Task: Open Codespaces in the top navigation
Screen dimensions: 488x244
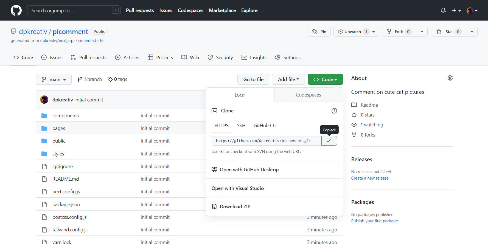Action: point(190,10)
